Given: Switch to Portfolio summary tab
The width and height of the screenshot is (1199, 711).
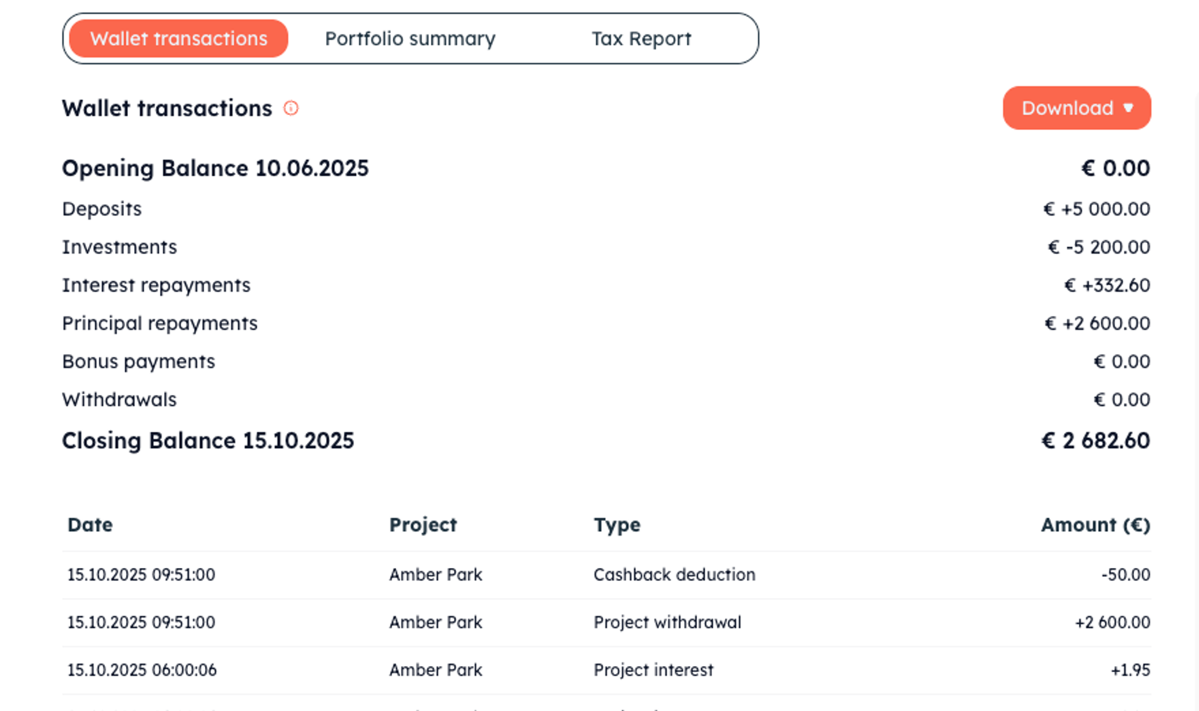Looking at the screenshot, I should point(410,39).
